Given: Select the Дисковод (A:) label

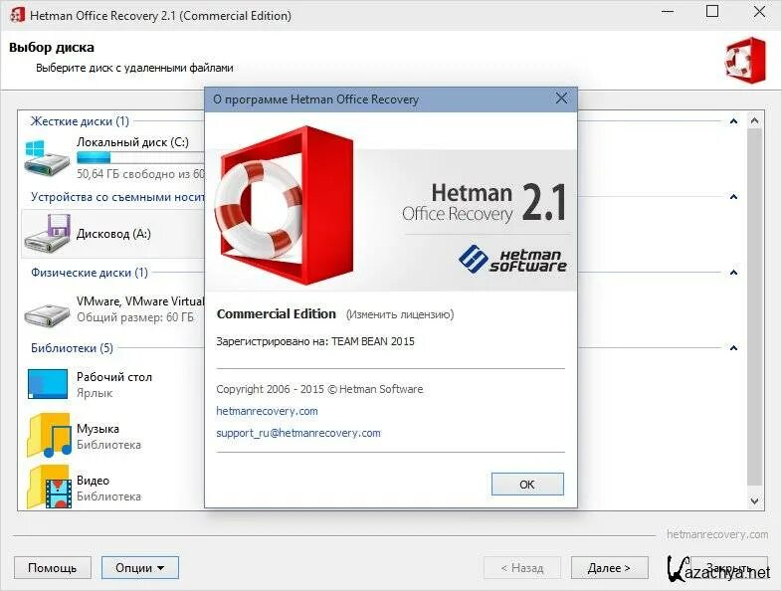Looking at the screenshot, I should (113, 234).
